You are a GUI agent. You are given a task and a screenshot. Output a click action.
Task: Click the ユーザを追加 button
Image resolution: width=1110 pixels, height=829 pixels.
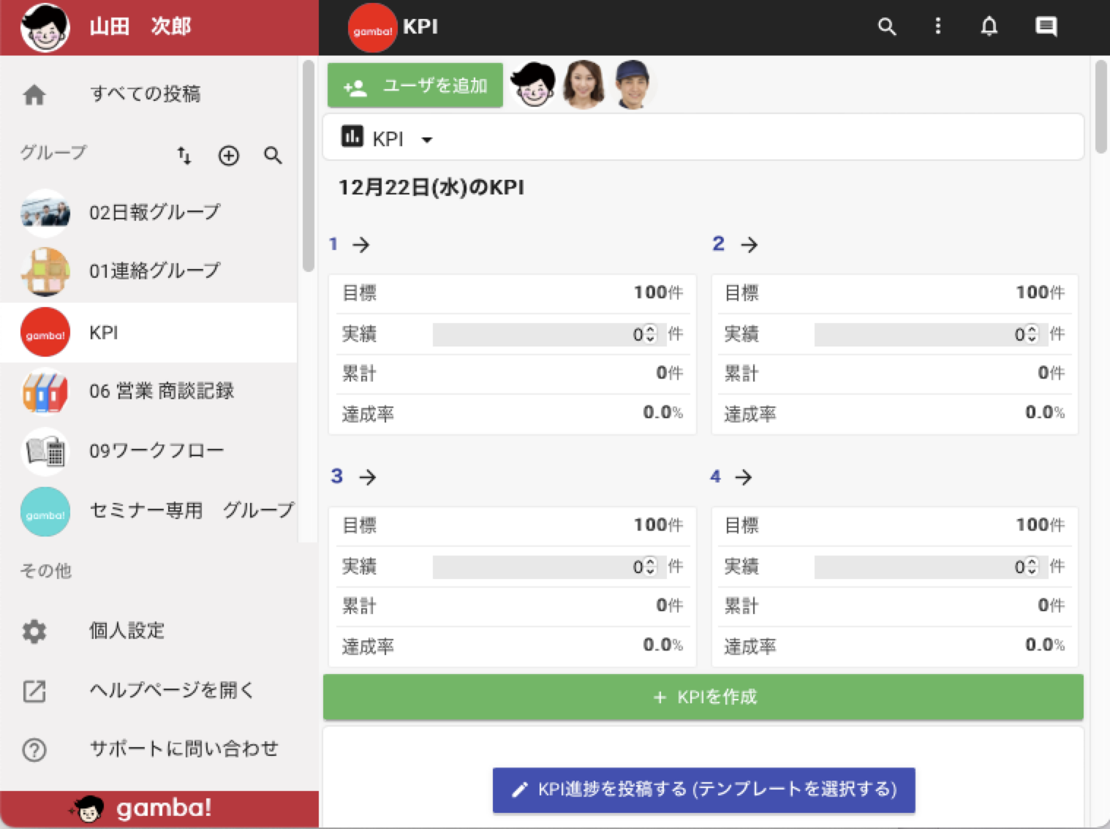click(415, 86)
